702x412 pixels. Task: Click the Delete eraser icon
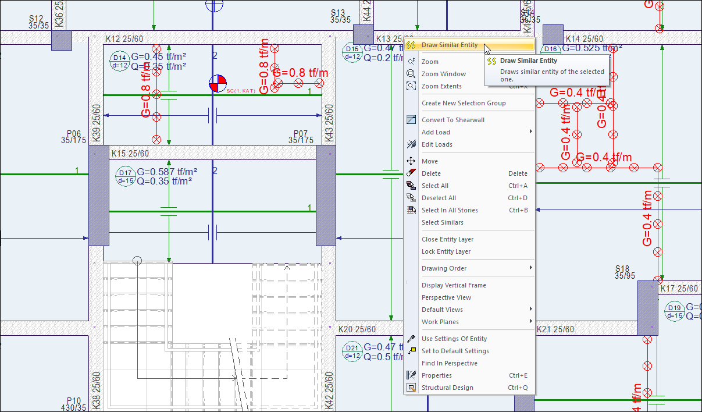pos(411,173)
